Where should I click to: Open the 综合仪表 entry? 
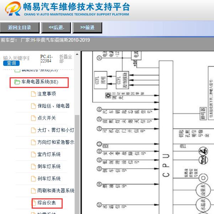click(47, 203)
